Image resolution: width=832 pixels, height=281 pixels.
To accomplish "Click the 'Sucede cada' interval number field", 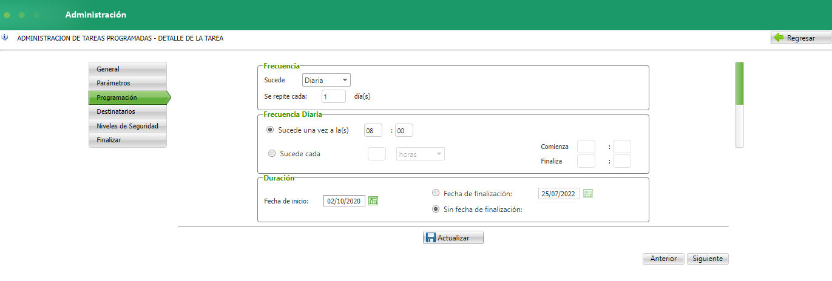I will click(x=377, y=154).
